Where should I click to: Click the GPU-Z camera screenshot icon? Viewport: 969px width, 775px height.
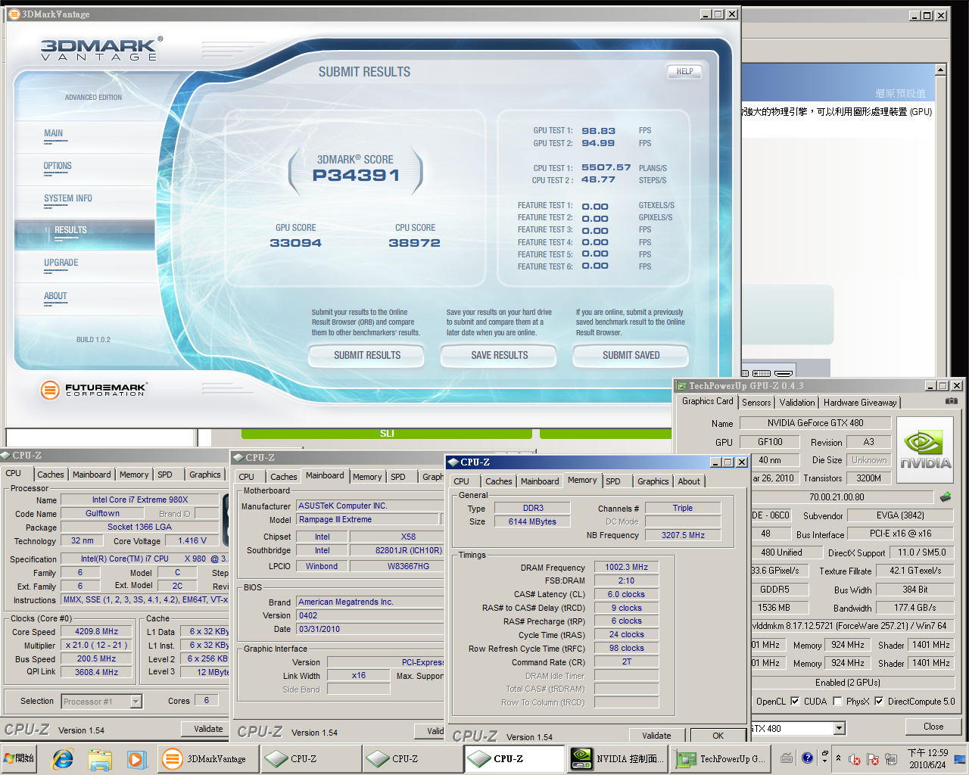(x=952, y=401)
